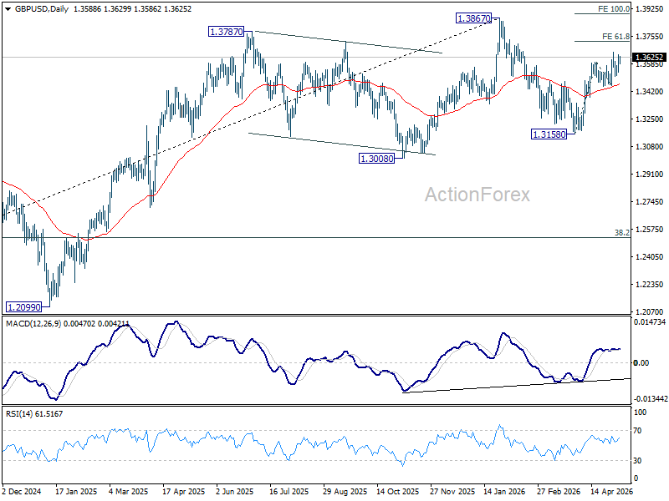Click the 1.30080 low price label
The height and width of the screenshot is (501, 669).
pos(377,159)
